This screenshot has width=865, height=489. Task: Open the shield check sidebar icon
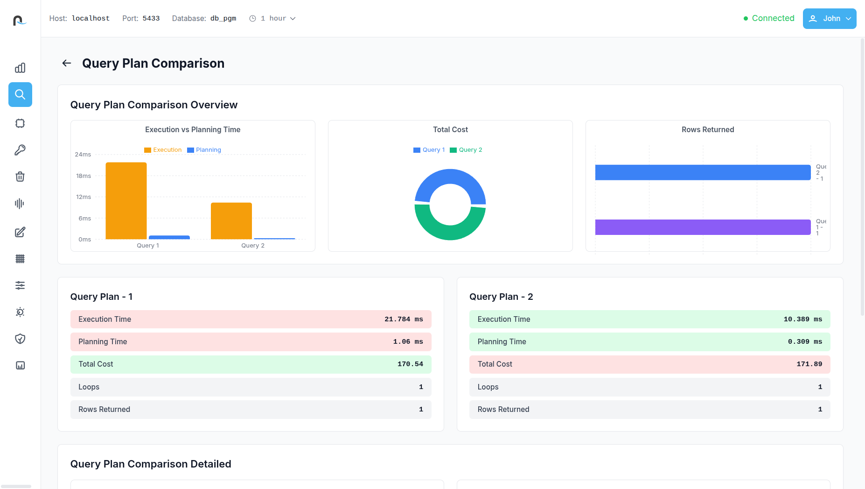click(20, 339)
